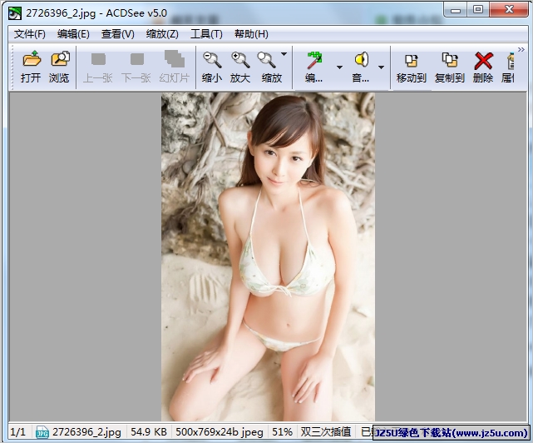Open the 编辑(E) menu
Viewport: 533px width, 443px height.
73,34
